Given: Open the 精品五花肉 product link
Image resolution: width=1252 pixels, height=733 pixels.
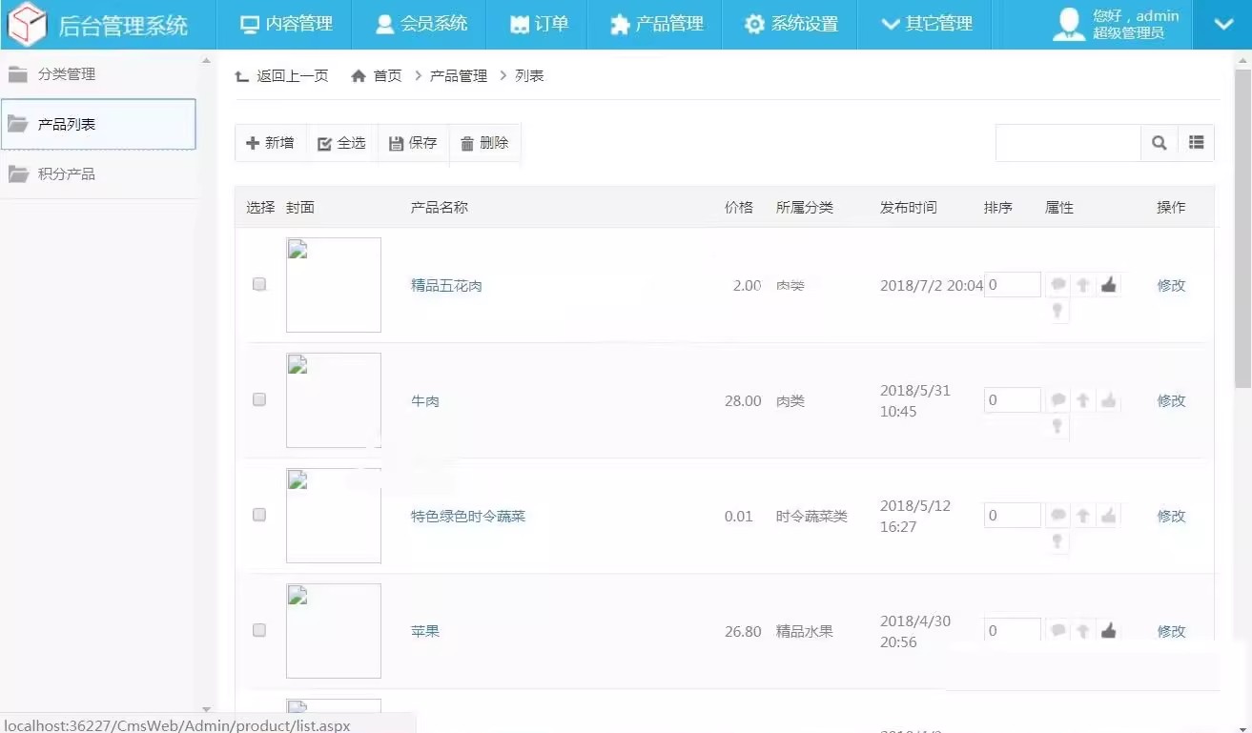Looking at the screenshot, I should 446,286.
